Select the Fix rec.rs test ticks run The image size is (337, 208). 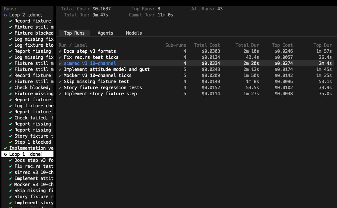click(91, 57)
